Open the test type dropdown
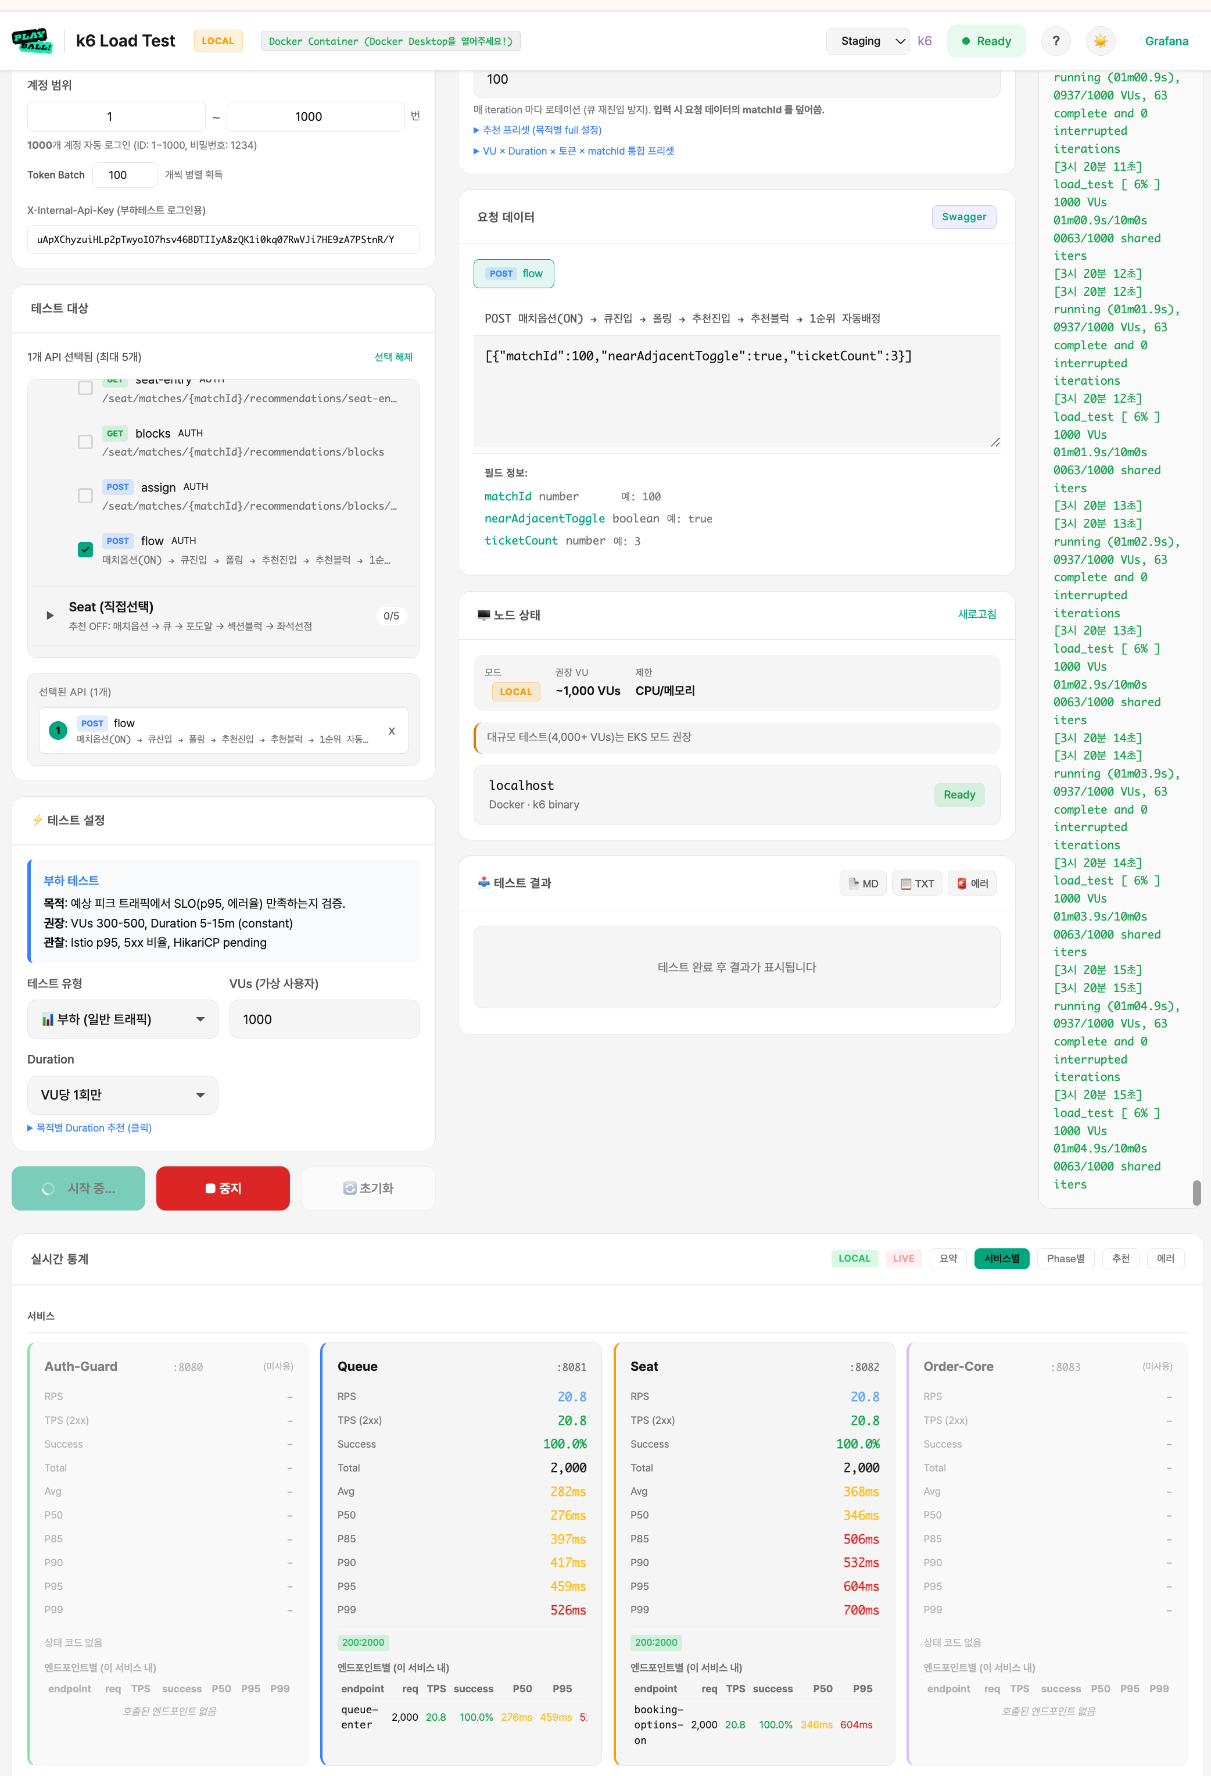Viewport: 1211px width, 1776px height. [x=122, y=1019]
